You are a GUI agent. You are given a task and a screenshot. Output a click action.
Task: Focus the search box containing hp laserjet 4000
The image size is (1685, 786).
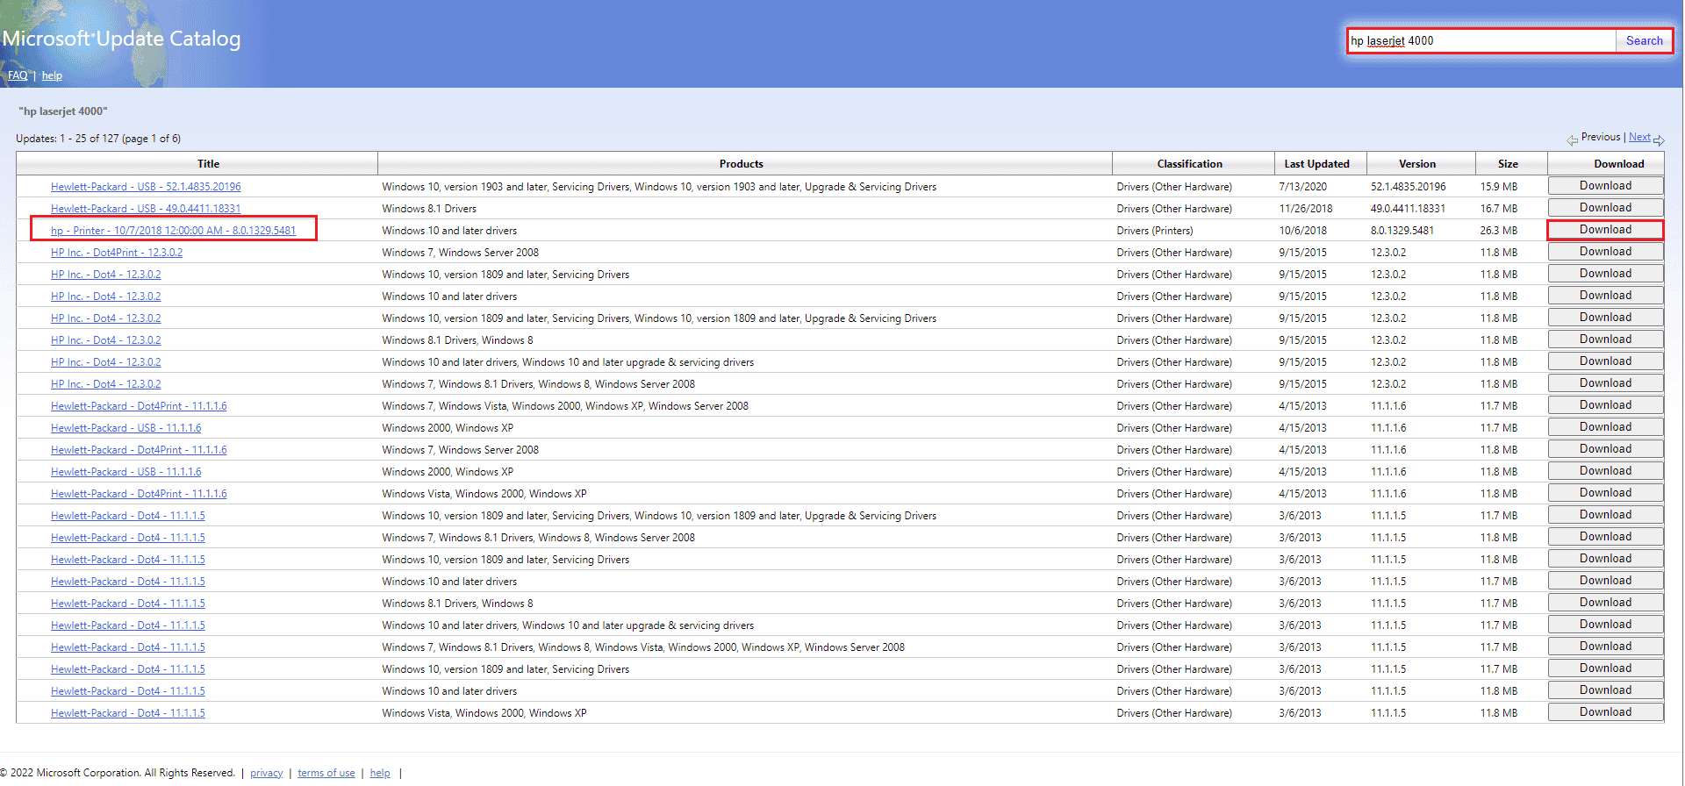coord(1481,41)
